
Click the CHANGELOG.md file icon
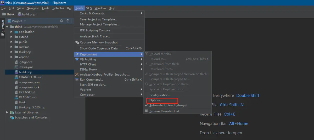(16, 77)
